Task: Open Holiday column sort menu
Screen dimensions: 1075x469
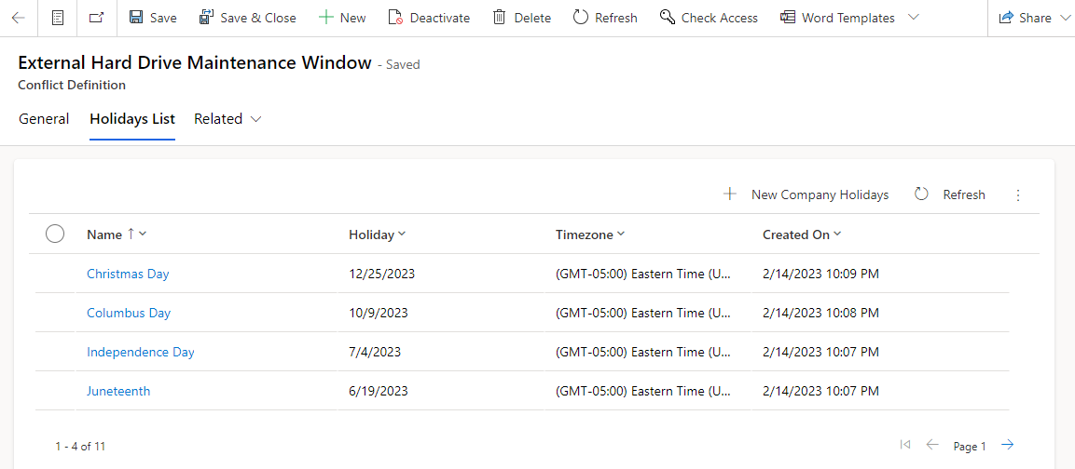Action: click(378, 234)
